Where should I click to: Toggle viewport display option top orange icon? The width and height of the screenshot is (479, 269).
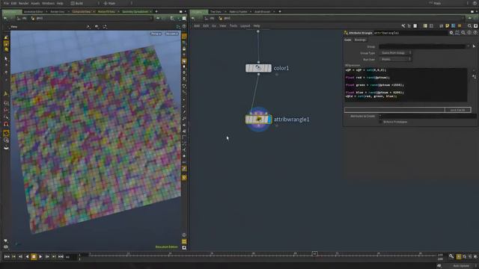tap(184, 37)
